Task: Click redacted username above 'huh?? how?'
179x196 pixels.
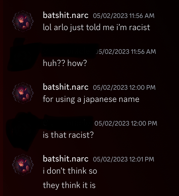Action: (69, 51)
